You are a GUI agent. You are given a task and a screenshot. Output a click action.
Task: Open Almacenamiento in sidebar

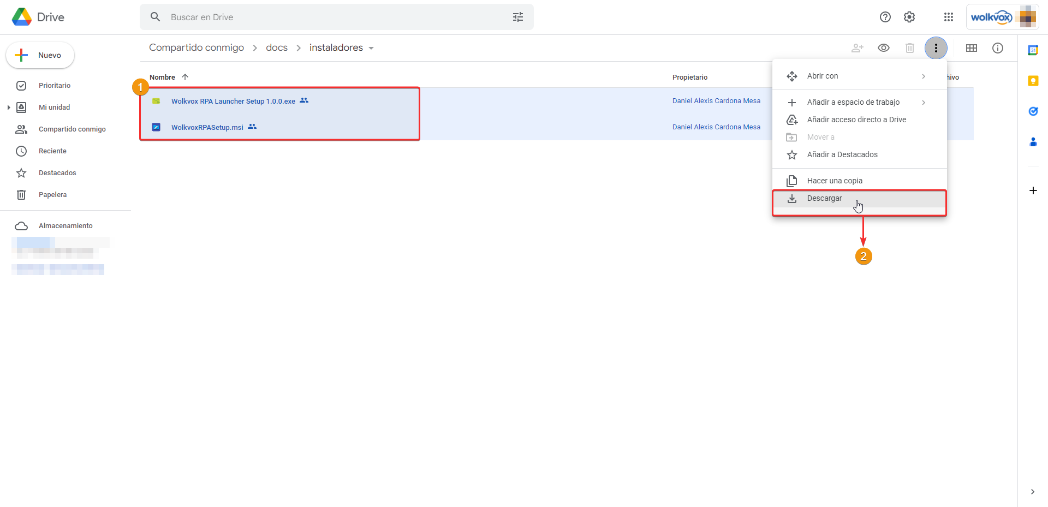[65, 226]
